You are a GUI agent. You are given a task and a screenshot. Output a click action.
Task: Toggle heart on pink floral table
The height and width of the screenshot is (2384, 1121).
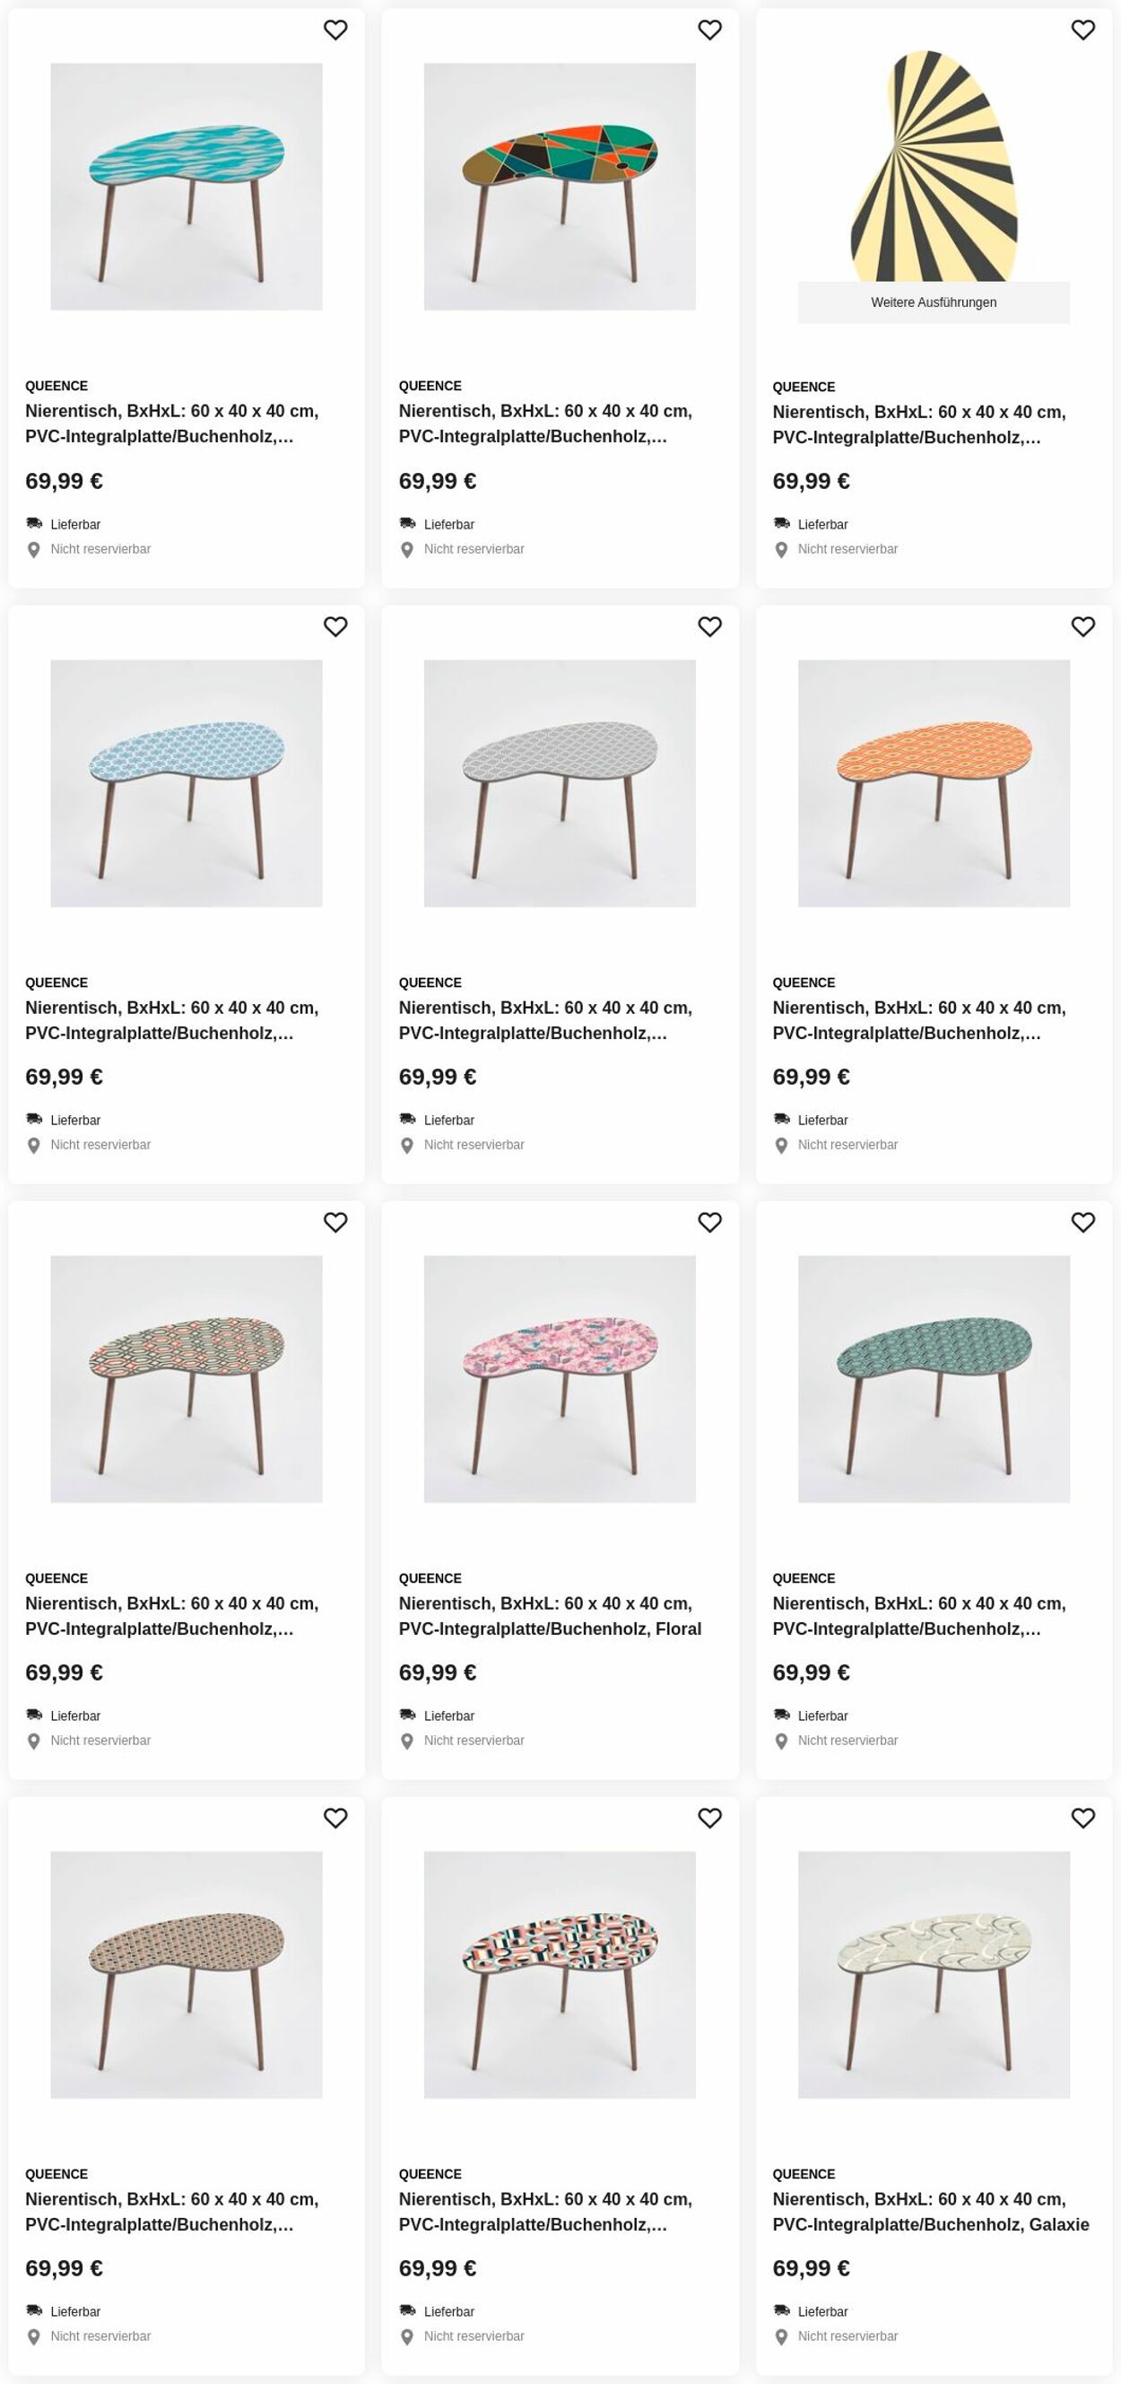click(709, 1223)
